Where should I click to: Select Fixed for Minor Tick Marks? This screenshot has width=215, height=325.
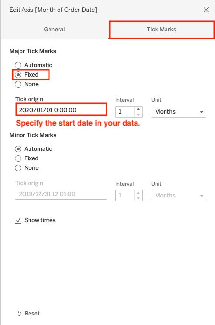click(18, 158)
